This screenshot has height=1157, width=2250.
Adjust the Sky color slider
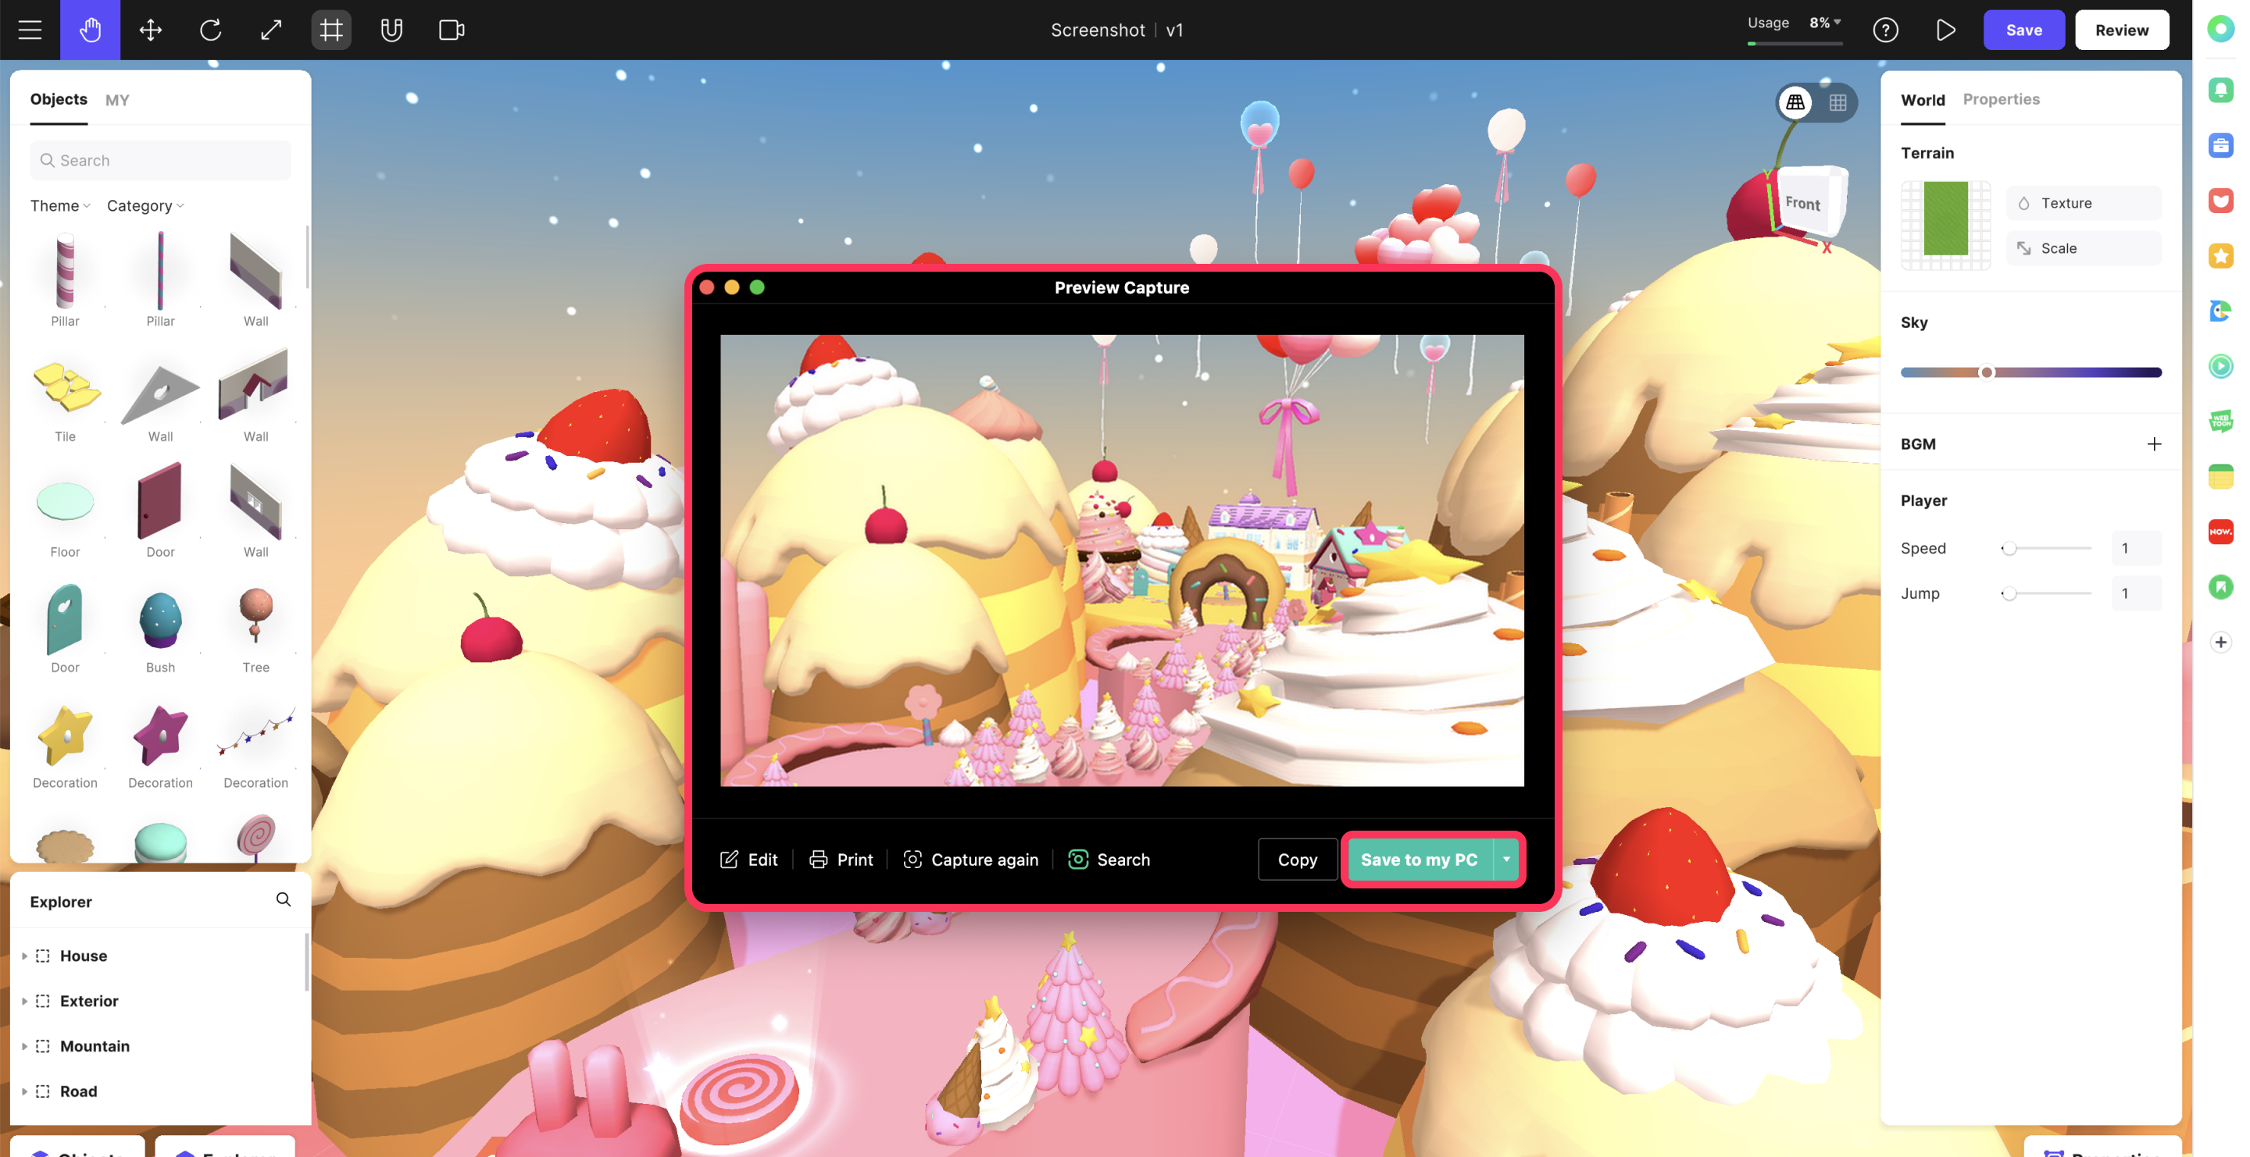pos(1985,372)
